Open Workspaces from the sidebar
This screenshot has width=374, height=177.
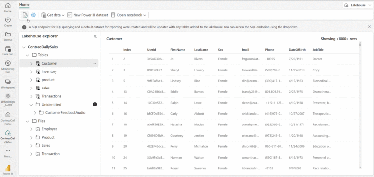8,84
